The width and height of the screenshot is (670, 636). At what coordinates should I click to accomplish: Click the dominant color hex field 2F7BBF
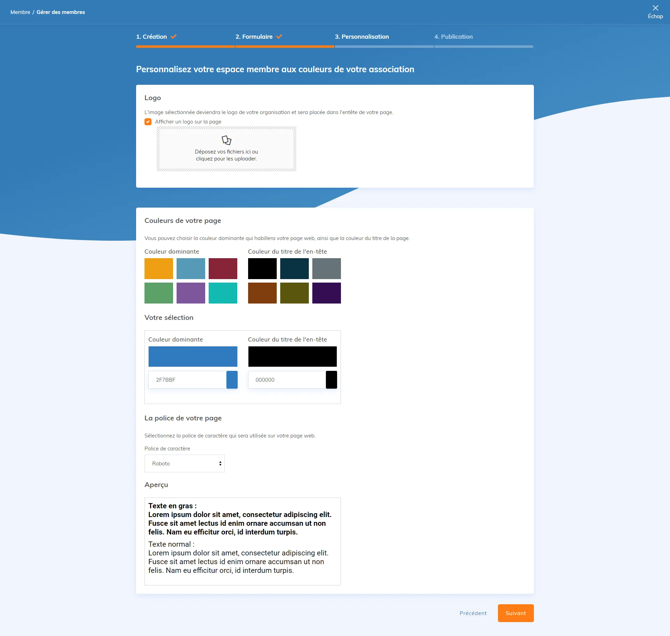pos(187,380)
